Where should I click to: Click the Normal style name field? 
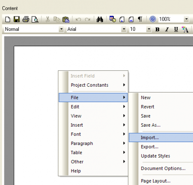pyautogui.click(x=31, y=29)
